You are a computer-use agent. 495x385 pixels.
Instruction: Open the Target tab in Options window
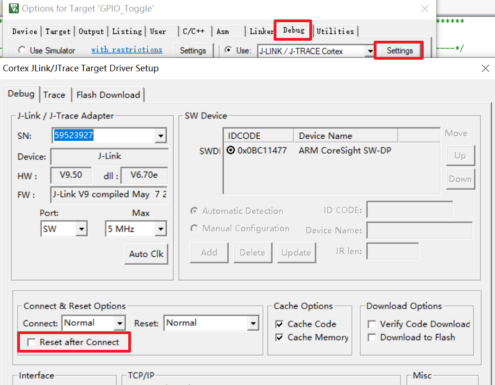tap(58, 31)
